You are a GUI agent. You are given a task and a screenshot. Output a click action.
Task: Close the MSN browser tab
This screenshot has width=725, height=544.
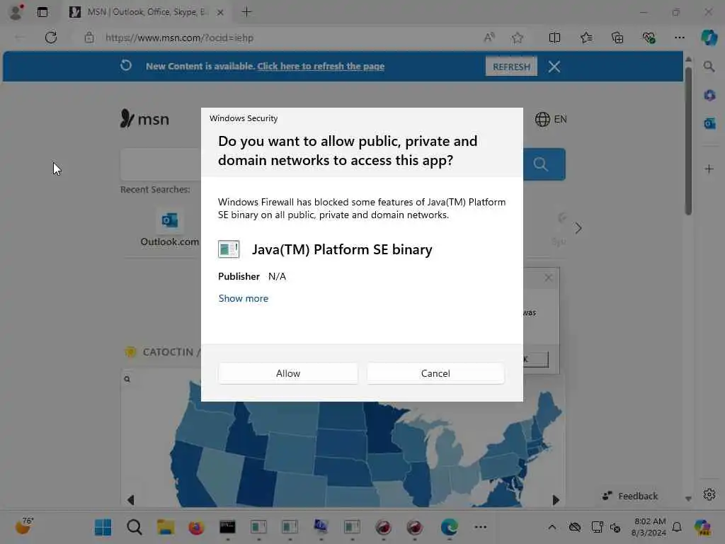click(220, 13)
